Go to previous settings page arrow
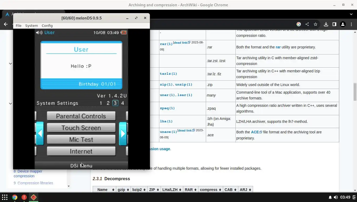The height and width of the screenshot is (202, 357). click(40, 133)
